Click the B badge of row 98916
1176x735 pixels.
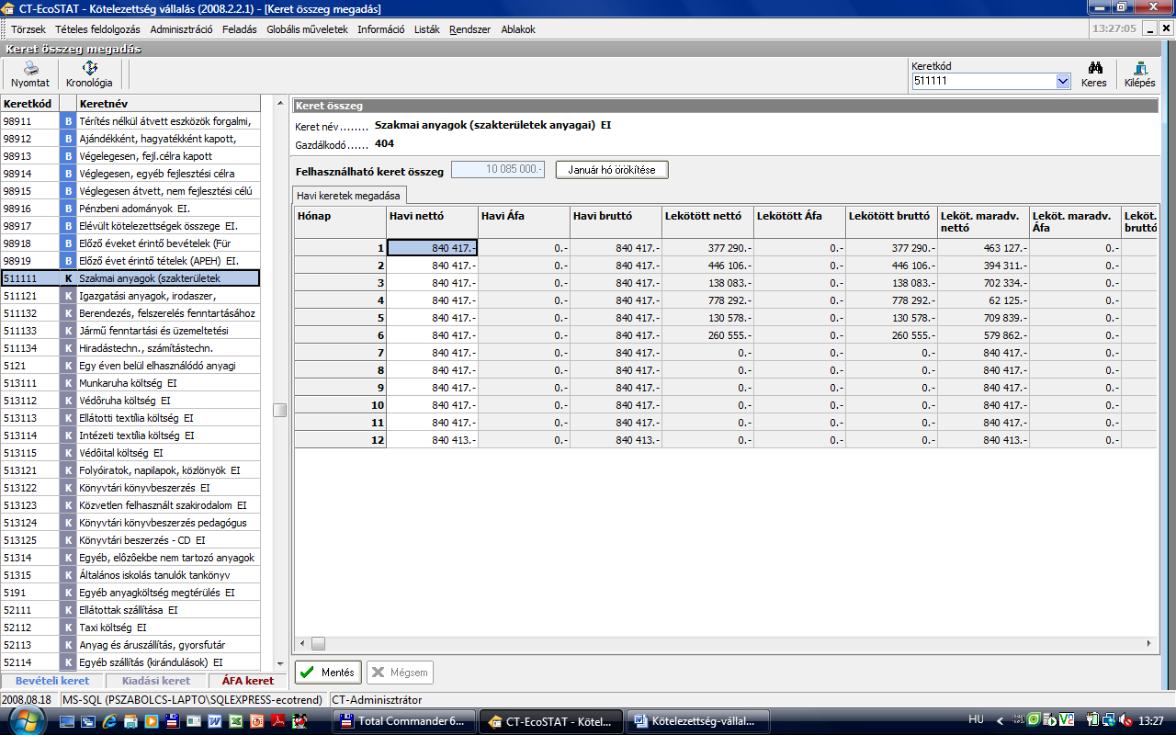click(67, 209)
